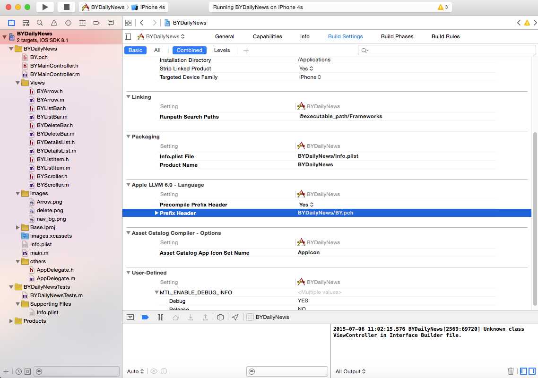Open the Project navigator folder icon
Screen dimensions: 538x378
[11, 23]
